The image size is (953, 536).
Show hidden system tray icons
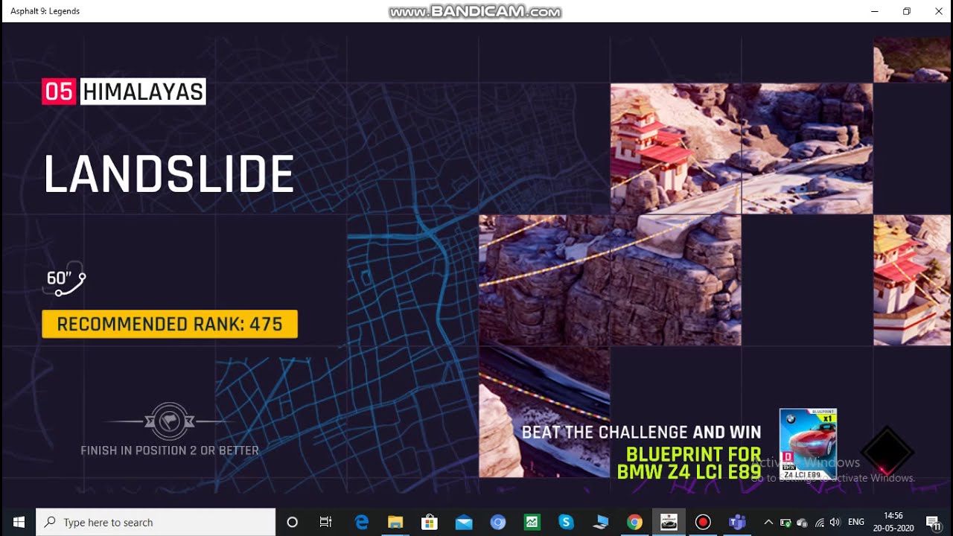(x=768, y=522)
